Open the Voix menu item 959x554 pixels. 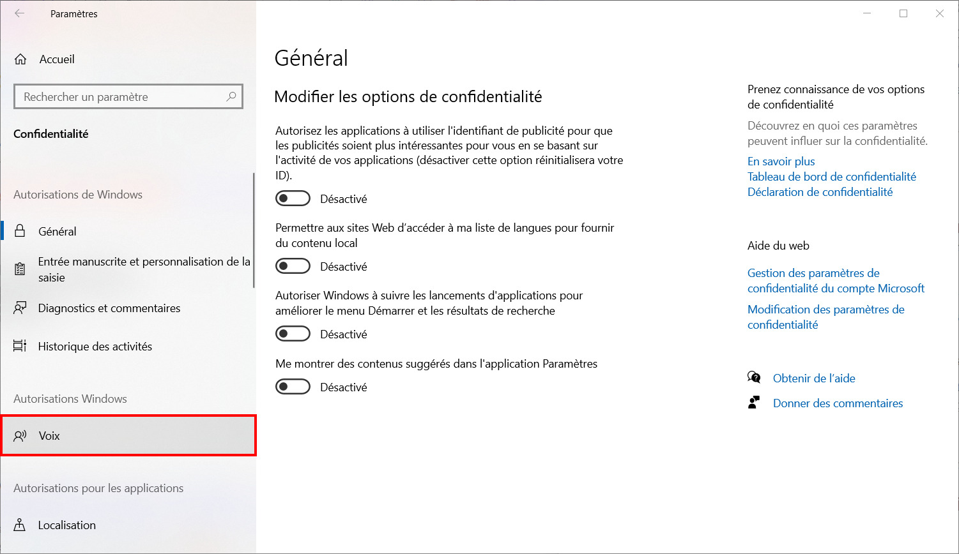128,436
